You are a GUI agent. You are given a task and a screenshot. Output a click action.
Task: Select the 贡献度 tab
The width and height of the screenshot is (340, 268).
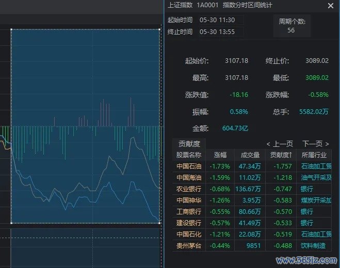[x=189, y=144]
